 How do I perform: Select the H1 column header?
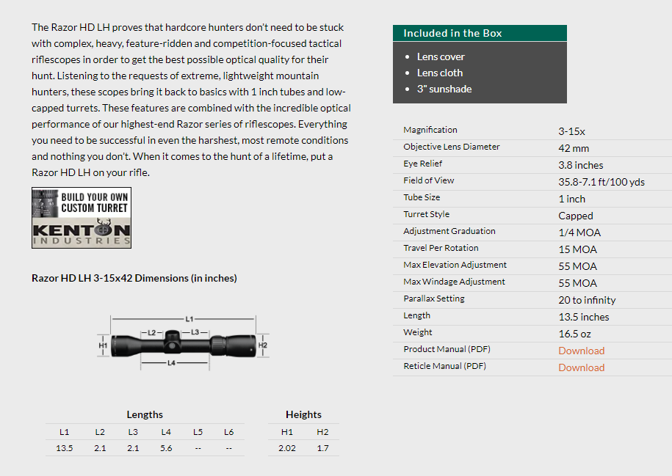[x=286, y=432]
